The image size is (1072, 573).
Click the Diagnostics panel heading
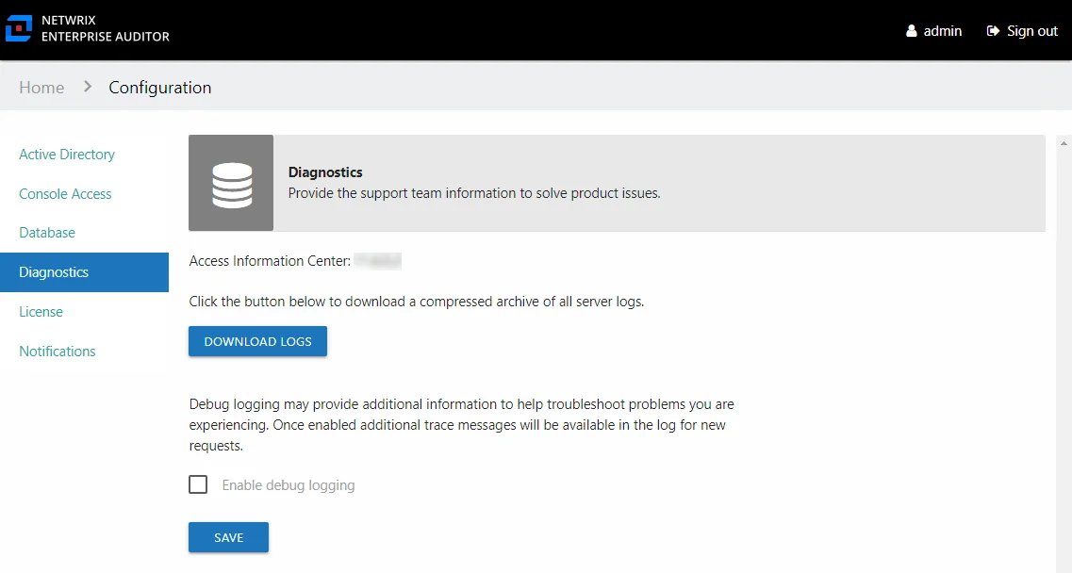pyautogui.click(x=325, y=172)
